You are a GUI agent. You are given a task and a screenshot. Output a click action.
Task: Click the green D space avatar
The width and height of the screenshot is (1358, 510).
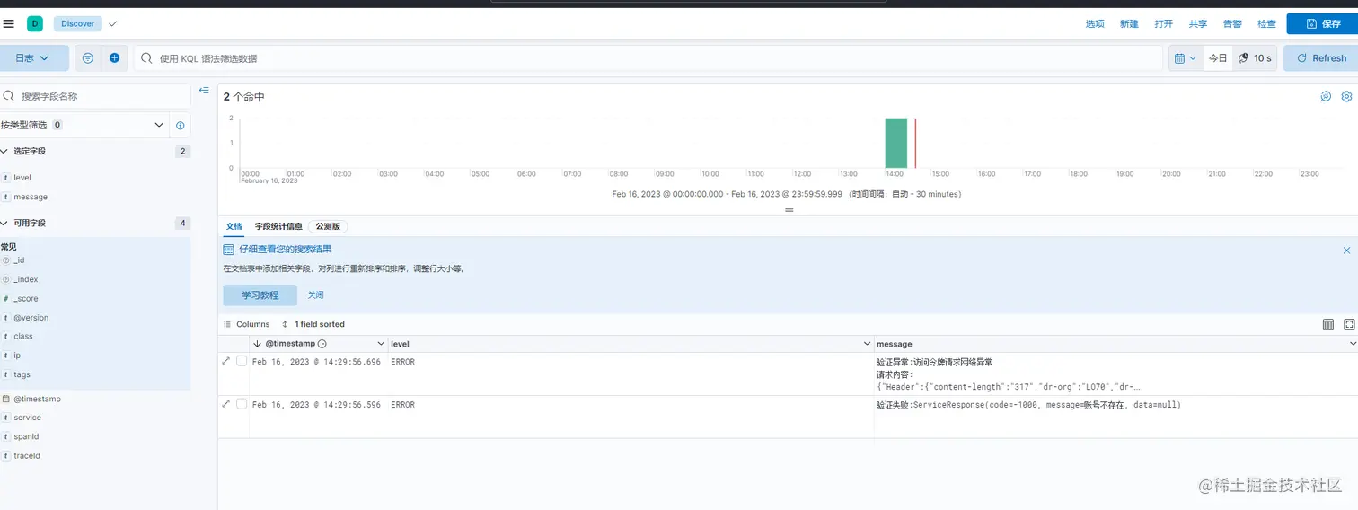pyautogui.click(x=35, y=23)
